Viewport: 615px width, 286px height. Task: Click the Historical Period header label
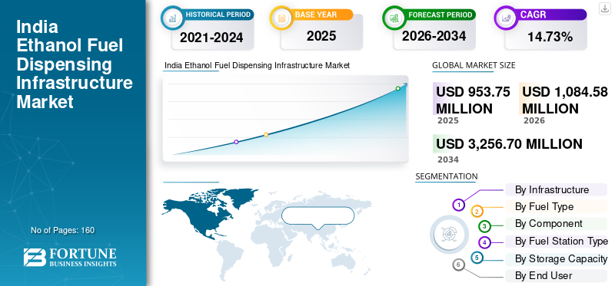(x=218, y=15)
